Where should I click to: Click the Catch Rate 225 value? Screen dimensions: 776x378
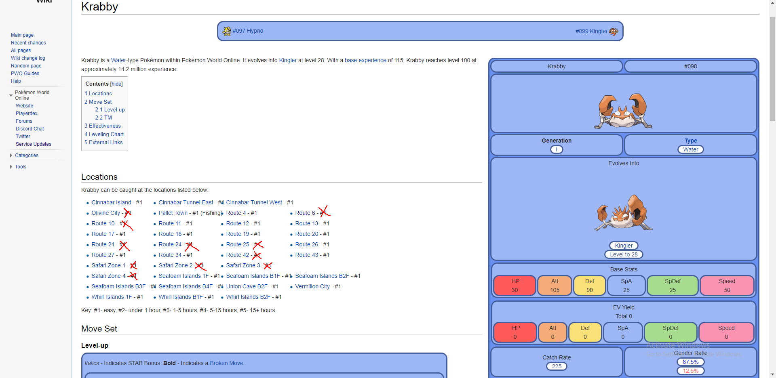(x=557, y=366)
